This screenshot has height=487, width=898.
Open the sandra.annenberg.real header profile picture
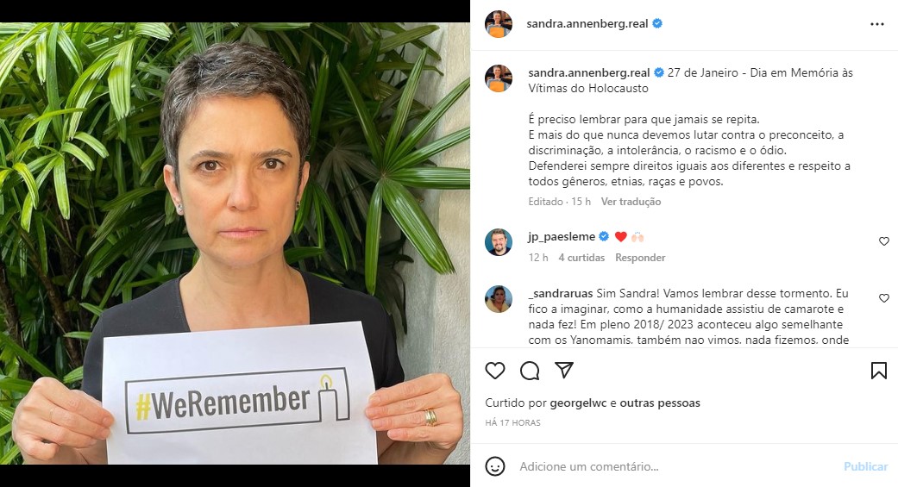tap(499, 24)
